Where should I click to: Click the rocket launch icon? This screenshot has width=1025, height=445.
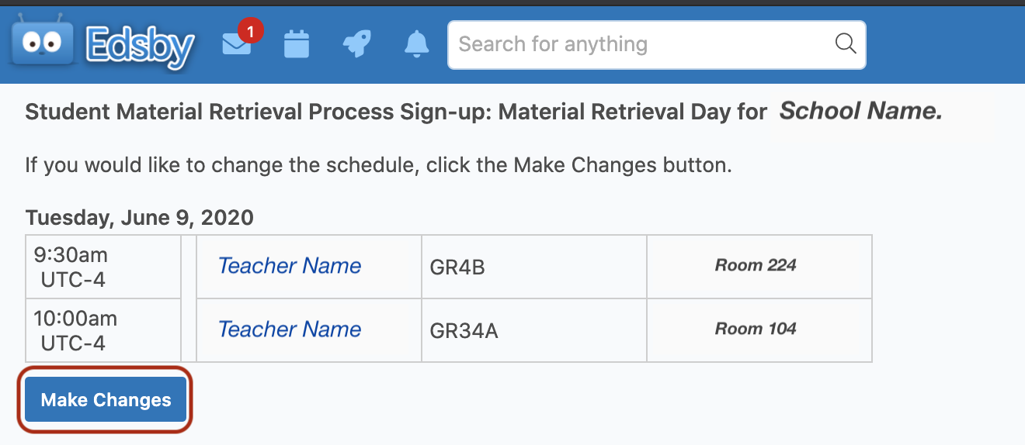356,44
